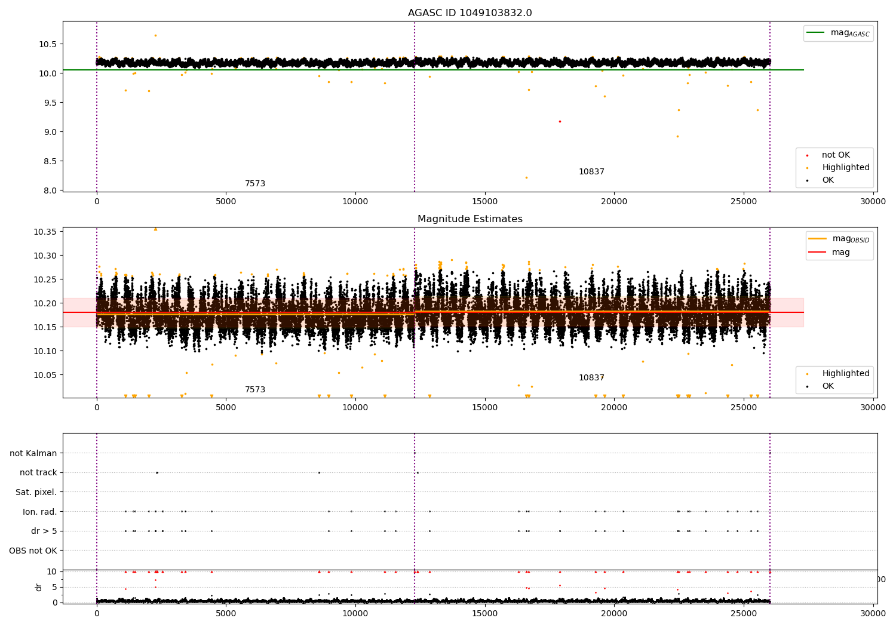Click the 'dr' y-axis label

point(39,587)
